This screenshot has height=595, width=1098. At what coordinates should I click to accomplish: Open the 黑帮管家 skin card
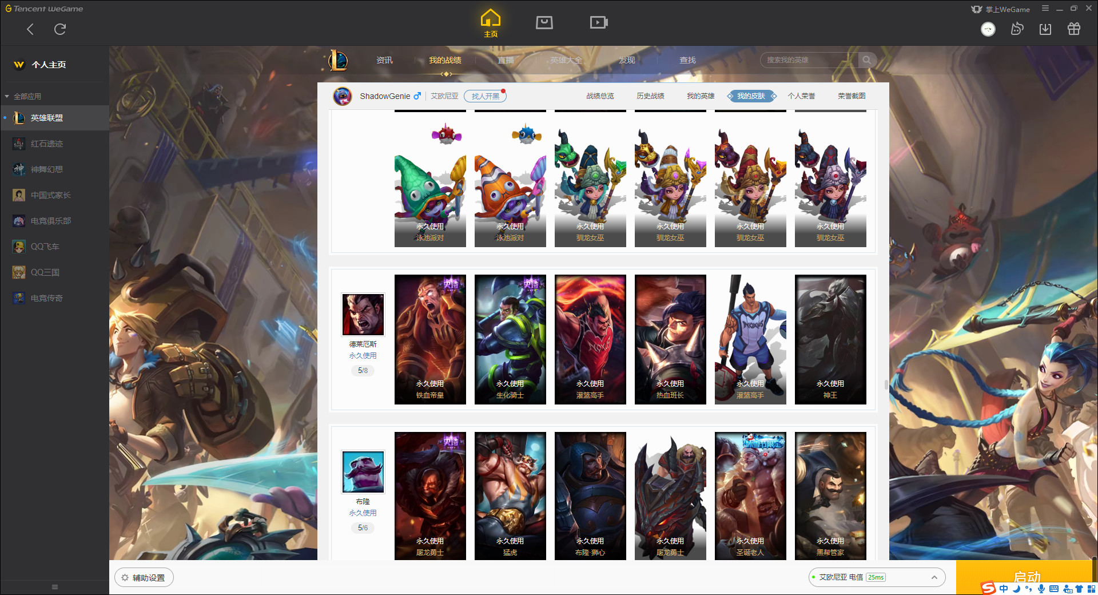830,496
